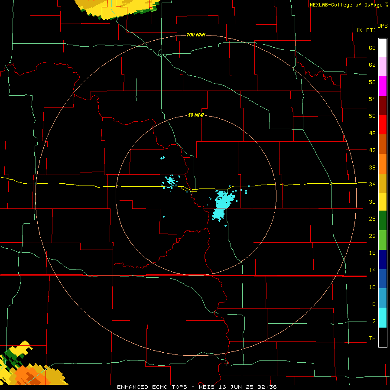This screenshot has height=390, width=390.
Task: Click the white 66 kft color swatch
Action: point(383,48)
